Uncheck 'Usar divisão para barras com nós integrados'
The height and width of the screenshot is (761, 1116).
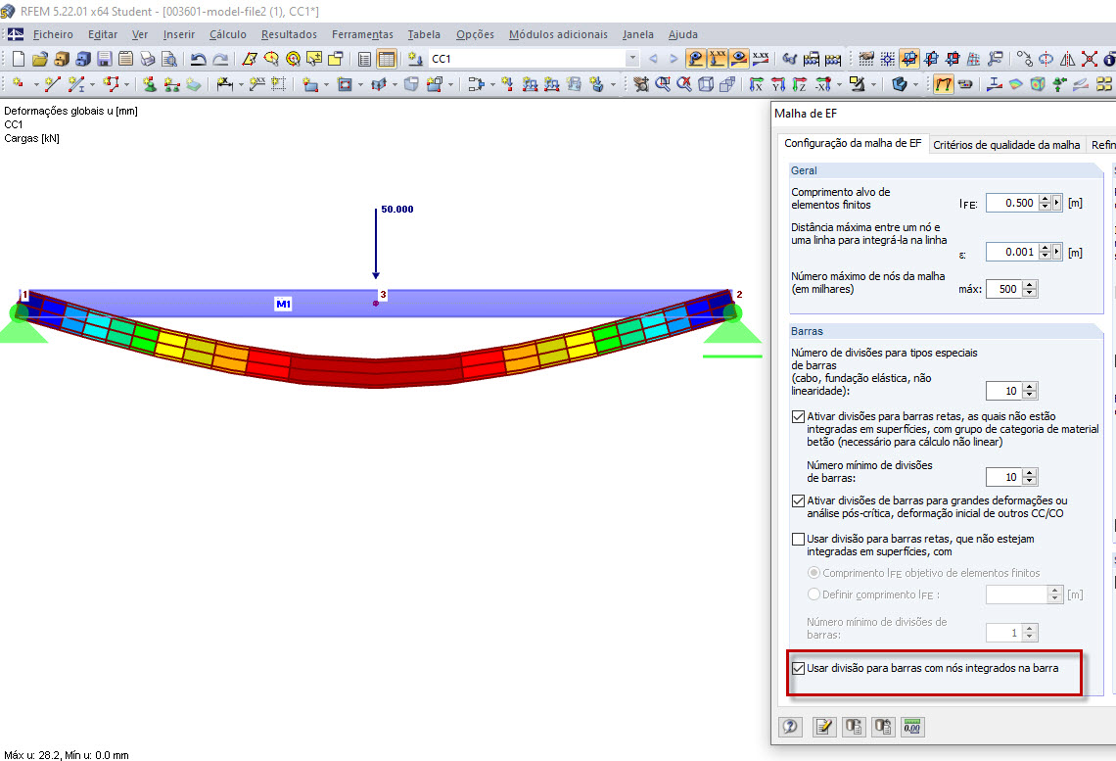point(799,669)
